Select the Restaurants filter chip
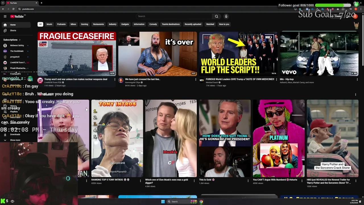The height and width of the screenshot is (205, 364). pos(98,24)
